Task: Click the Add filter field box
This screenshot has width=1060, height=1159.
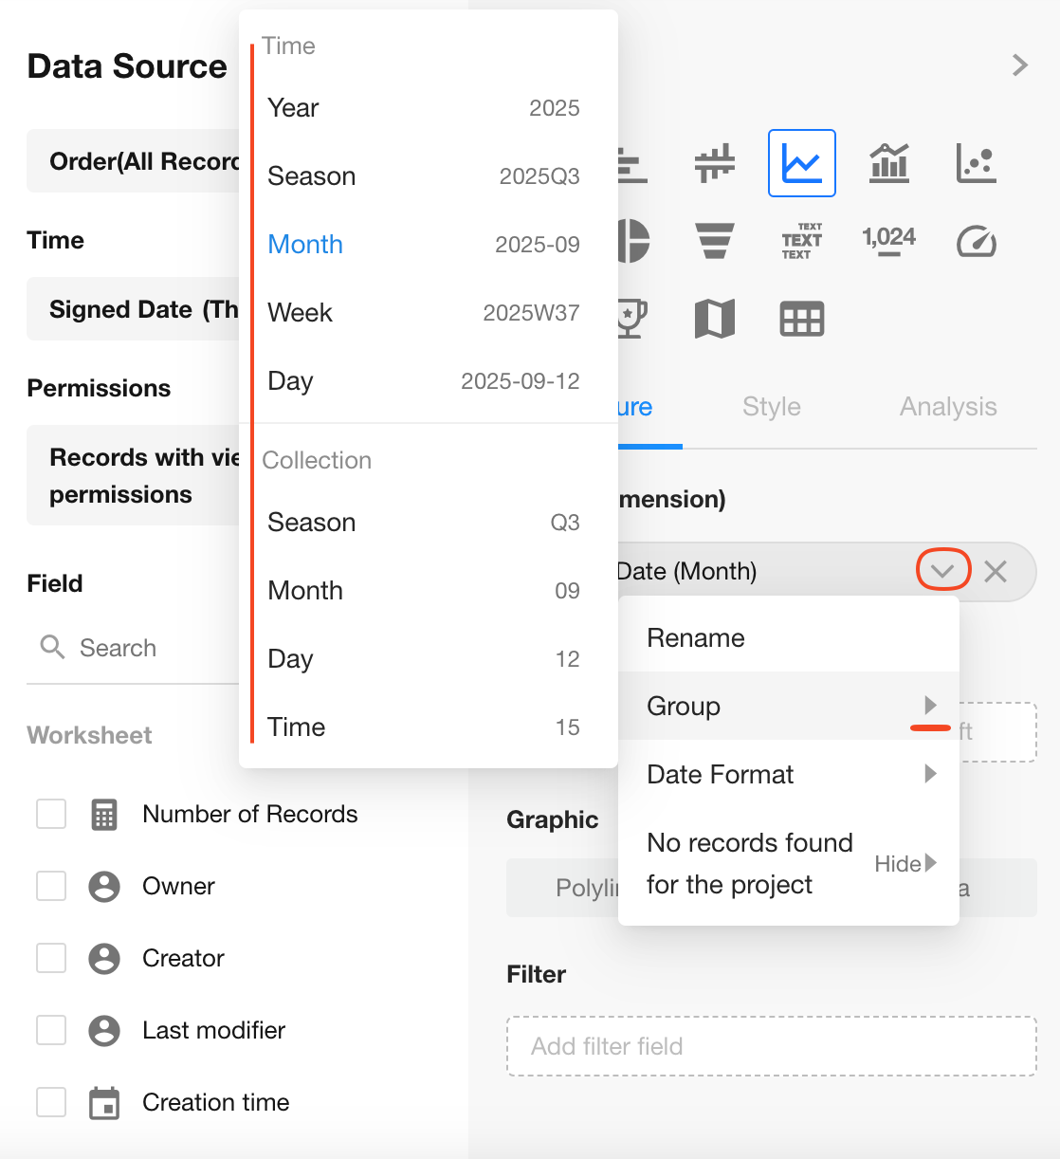Action: click(x=771, y=1046)
